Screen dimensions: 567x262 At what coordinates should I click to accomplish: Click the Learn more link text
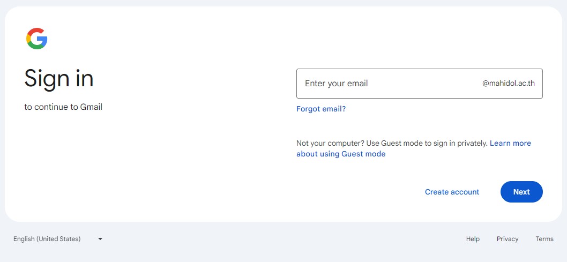(x=510, y=143)
